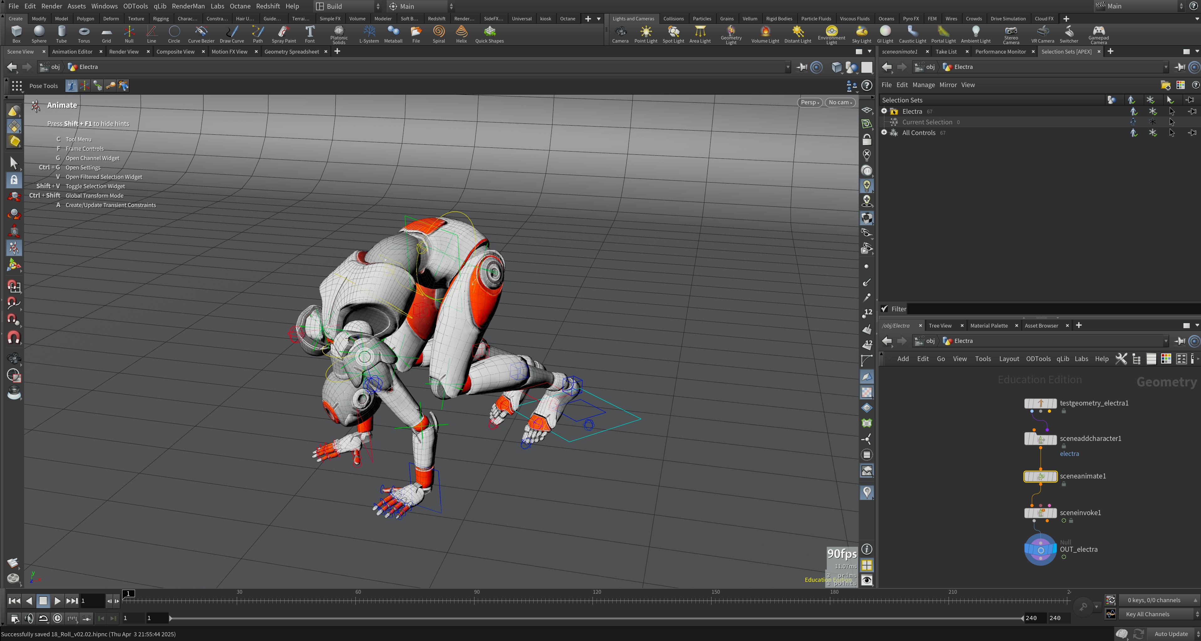Open the Render menu

[51, 6]
